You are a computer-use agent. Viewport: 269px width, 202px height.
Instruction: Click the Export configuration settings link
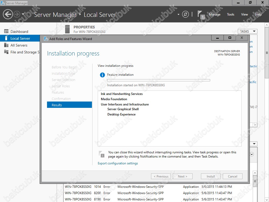coord(118,163)
